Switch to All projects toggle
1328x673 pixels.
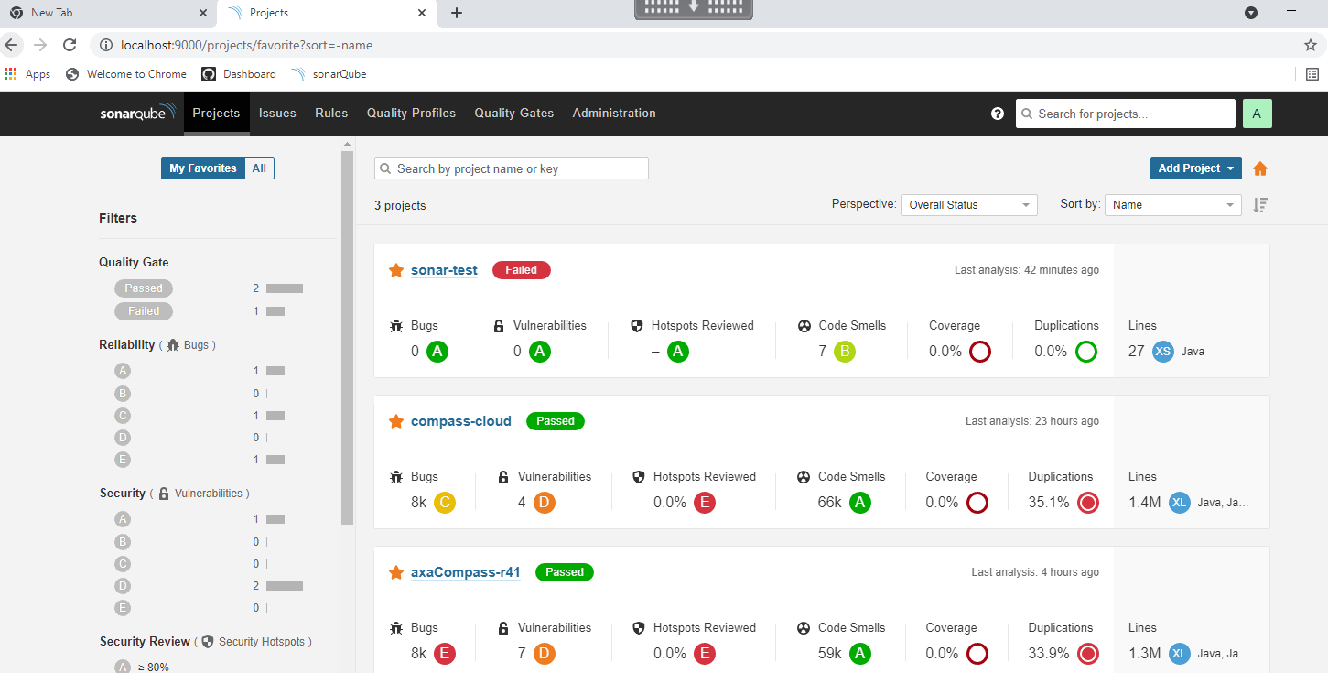(259, 168)
